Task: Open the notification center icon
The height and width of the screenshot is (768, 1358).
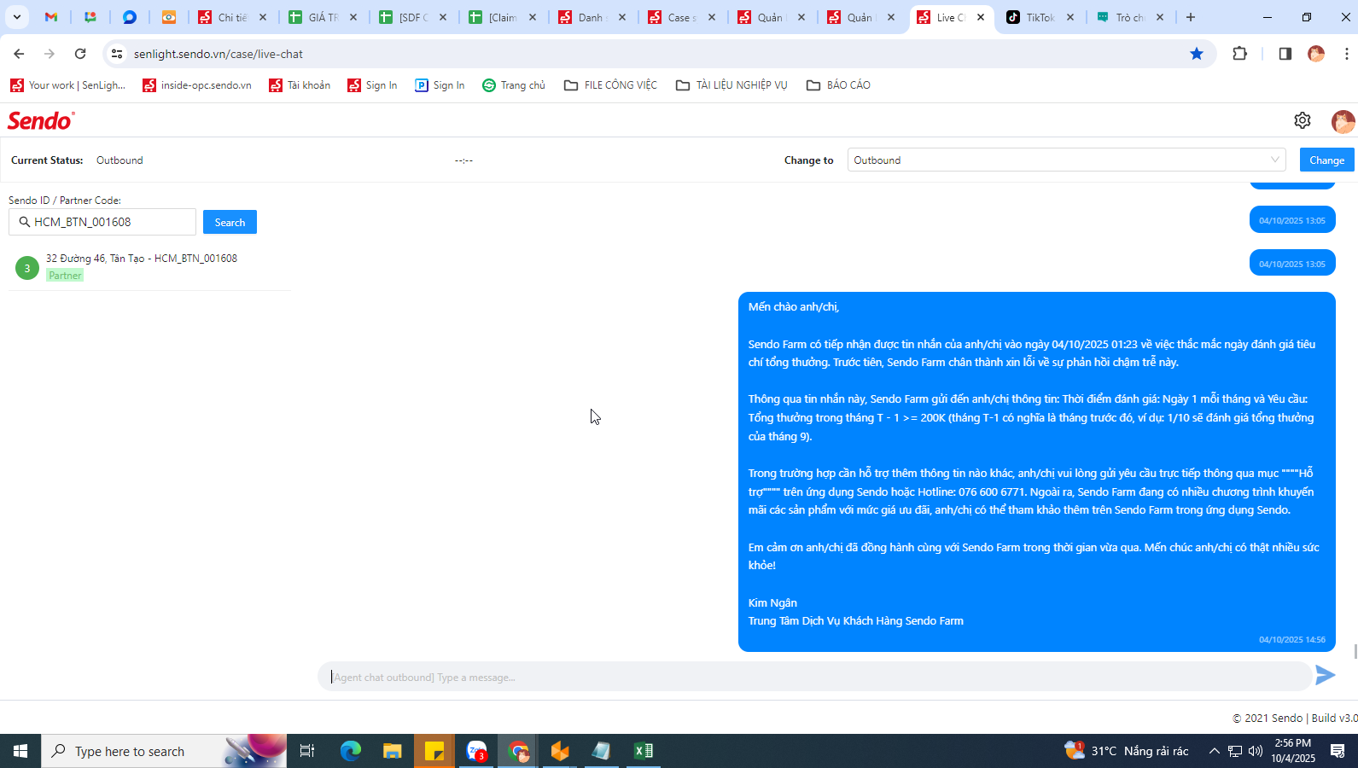Action: (x=1338, y=751)
